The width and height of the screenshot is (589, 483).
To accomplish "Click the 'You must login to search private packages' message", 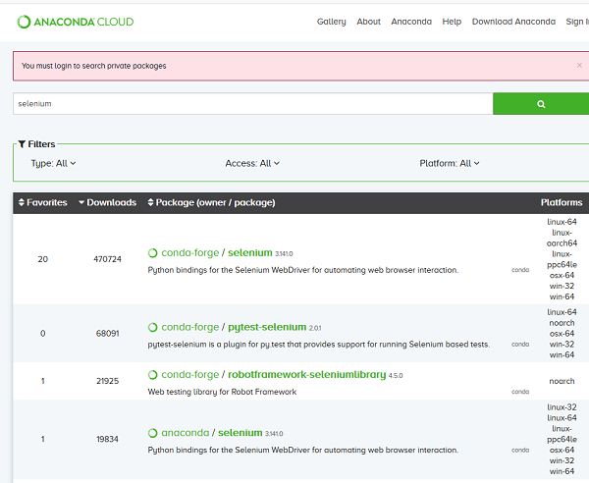I will coord(93,66).
